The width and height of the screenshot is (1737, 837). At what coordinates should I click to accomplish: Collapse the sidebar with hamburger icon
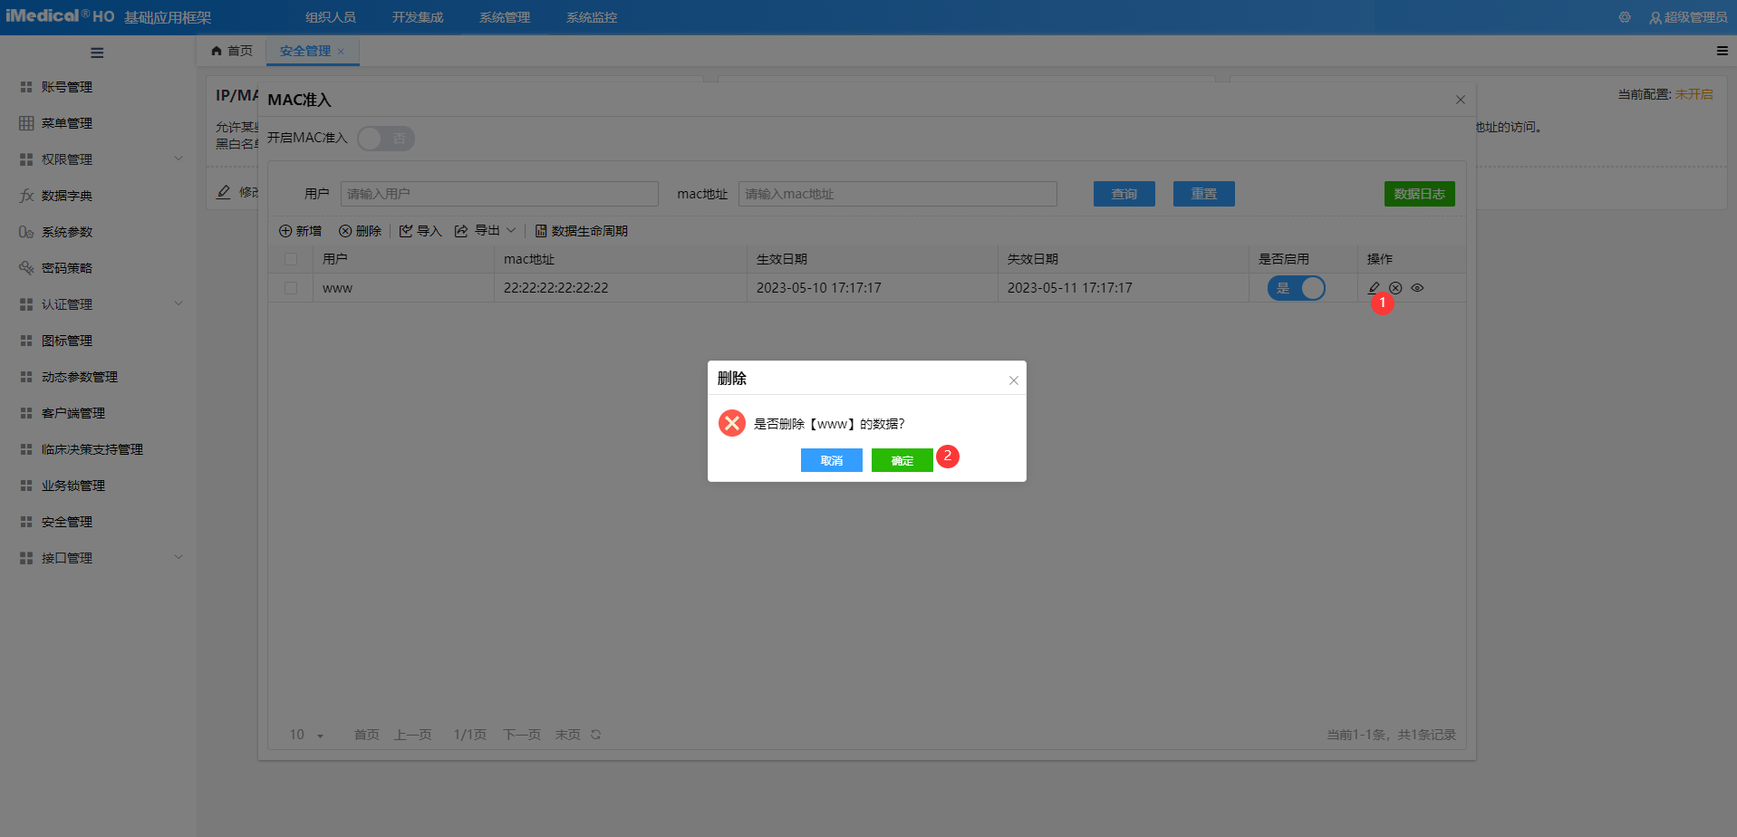coord(97,53)
